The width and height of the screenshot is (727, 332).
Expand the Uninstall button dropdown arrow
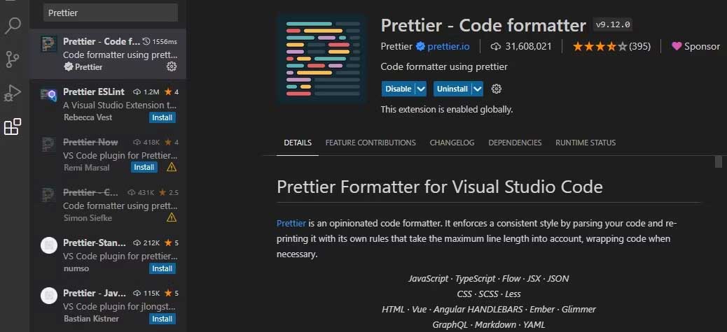tap(478, 89)
